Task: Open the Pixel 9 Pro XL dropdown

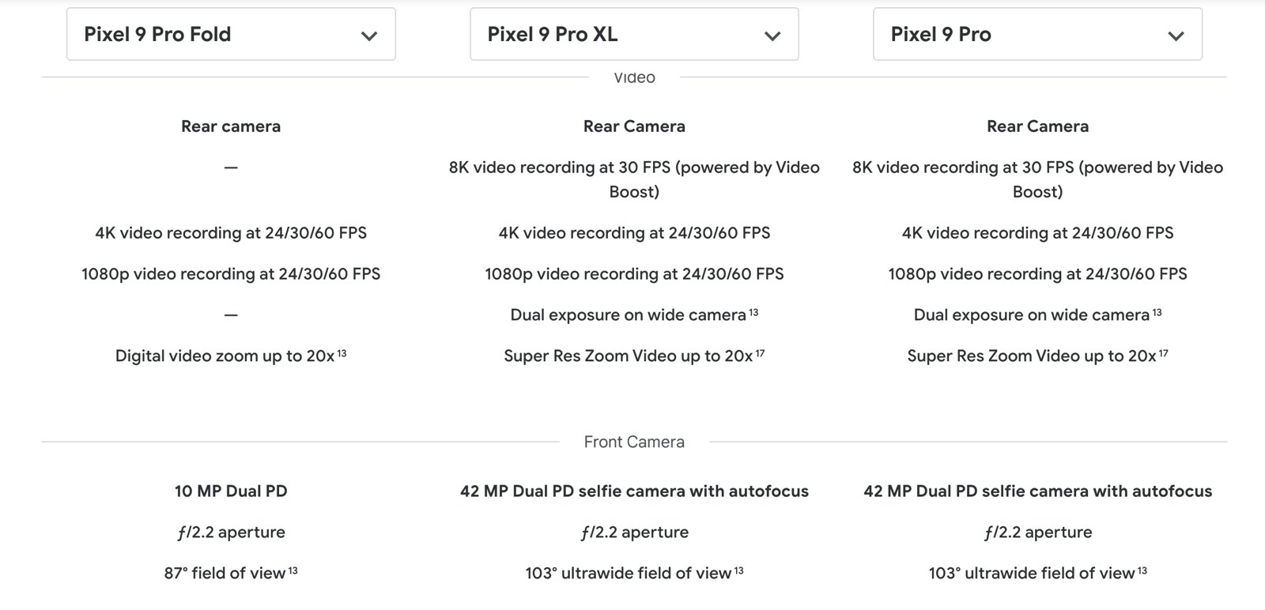Action: click(x=634, y=34)
